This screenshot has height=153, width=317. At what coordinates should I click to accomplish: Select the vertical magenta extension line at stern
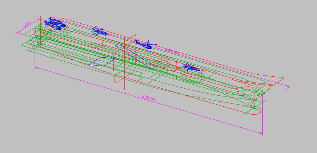[35, 48]
